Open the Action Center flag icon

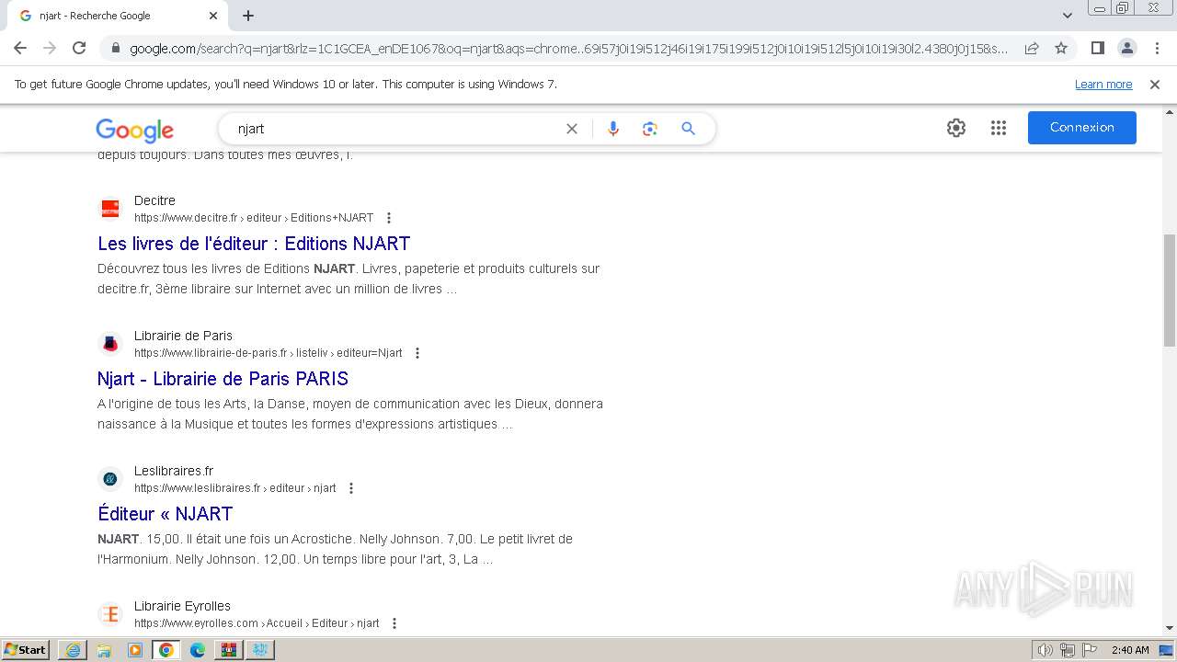(x=1089, y=650)
